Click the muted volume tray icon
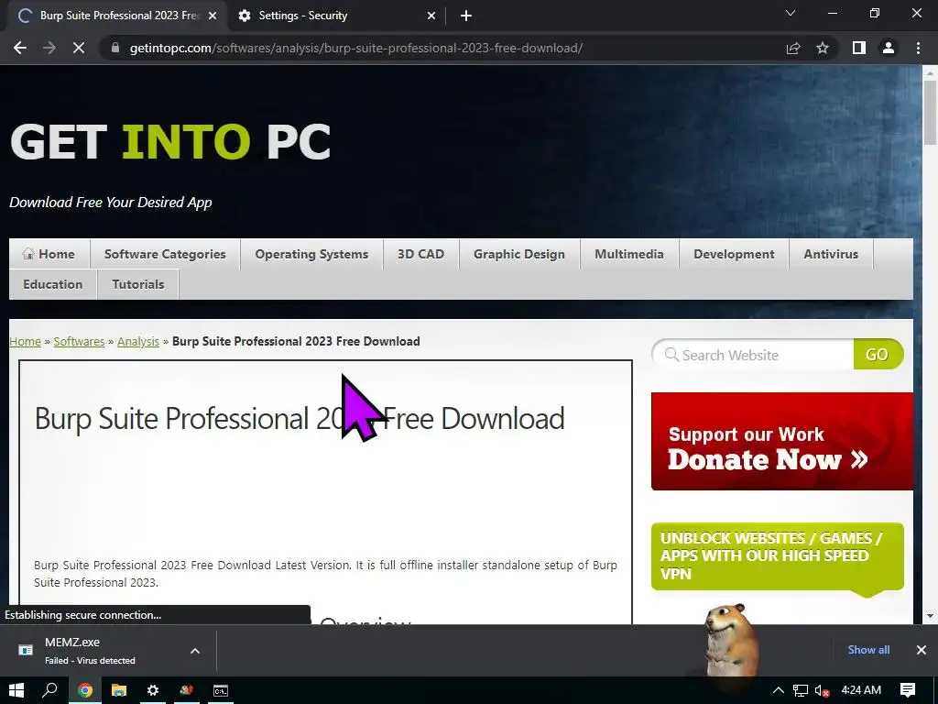This screenshot has height=704, width=938. pos(823,690)
